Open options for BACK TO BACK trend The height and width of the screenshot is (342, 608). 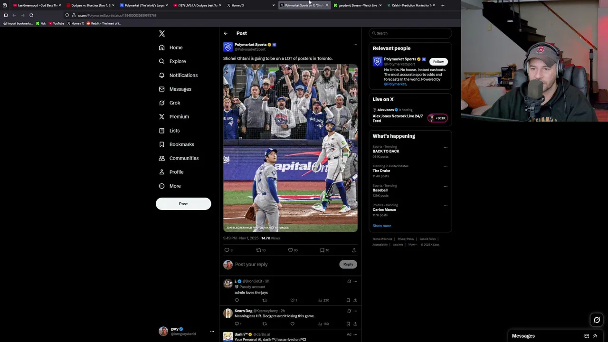(x=446, y=147)
